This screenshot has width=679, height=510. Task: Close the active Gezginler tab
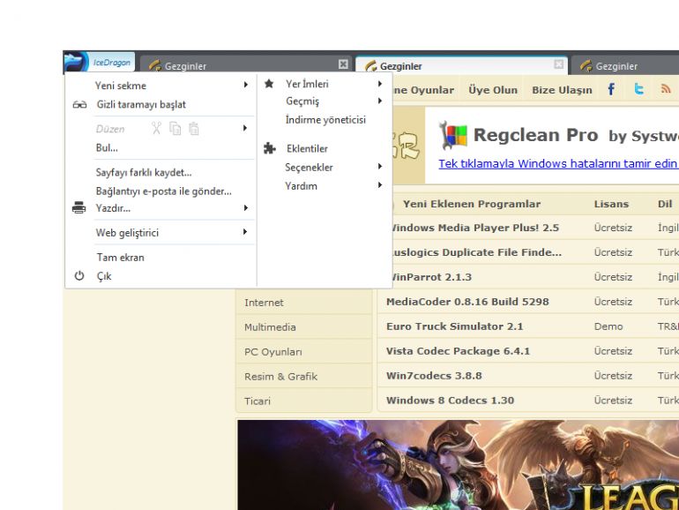[558, 64]
